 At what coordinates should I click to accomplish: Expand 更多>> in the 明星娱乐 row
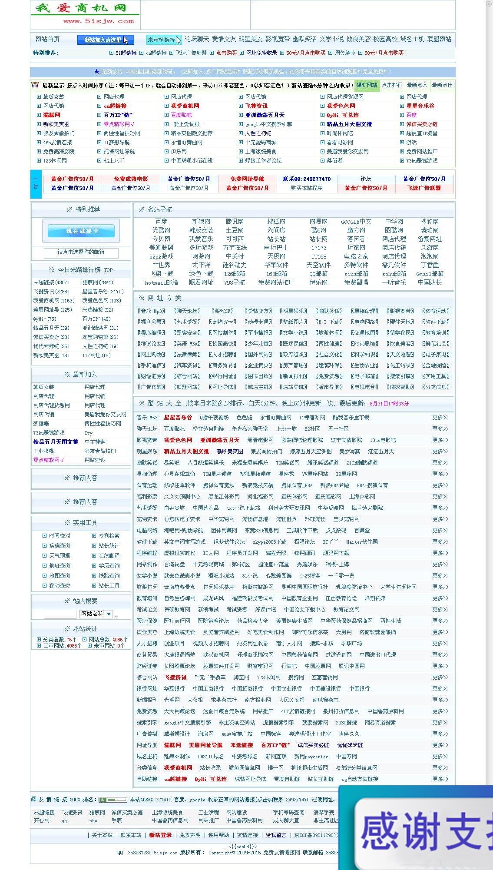pos(440,452)
